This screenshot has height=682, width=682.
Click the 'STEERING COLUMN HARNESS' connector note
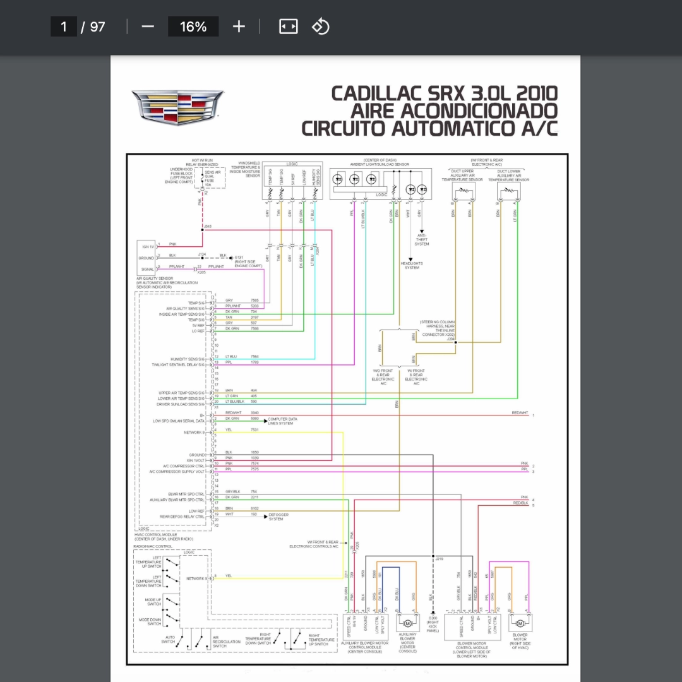point(437,328)
